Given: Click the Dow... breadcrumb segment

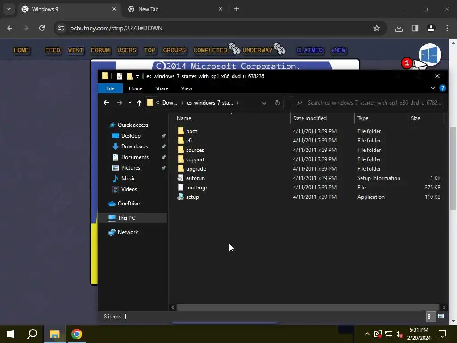Looking at the screenshot, I should tap(170, 103).
